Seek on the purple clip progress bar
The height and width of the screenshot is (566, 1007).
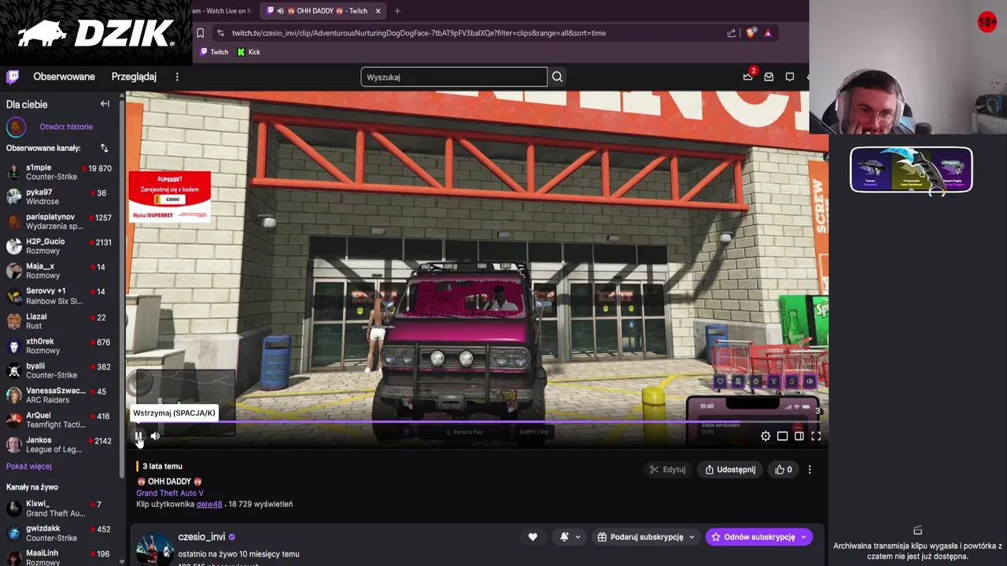pos(477,422)
